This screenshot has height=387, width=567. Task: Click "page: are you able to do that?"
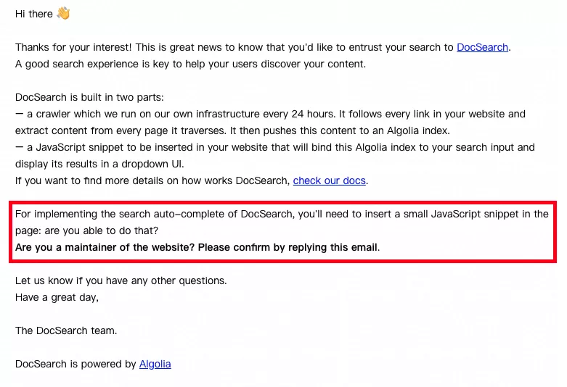click(96, 230)
